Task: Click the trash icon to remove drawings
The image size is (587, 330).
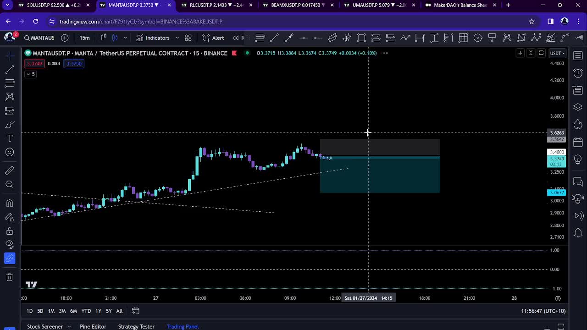Action: click(10, 277)
